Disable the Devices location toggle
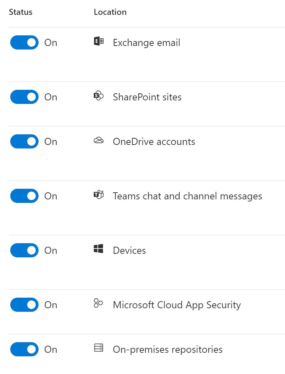This screenshot has width=285, height=374. click(24, 250)
